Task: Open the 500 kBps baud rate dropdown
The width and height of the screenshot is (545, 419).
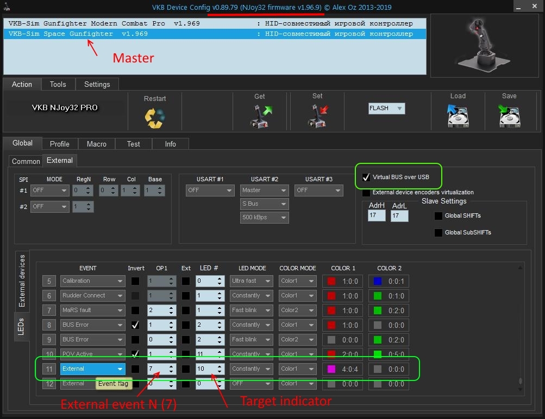Action: pyautogui.click(x=265, y=217)
